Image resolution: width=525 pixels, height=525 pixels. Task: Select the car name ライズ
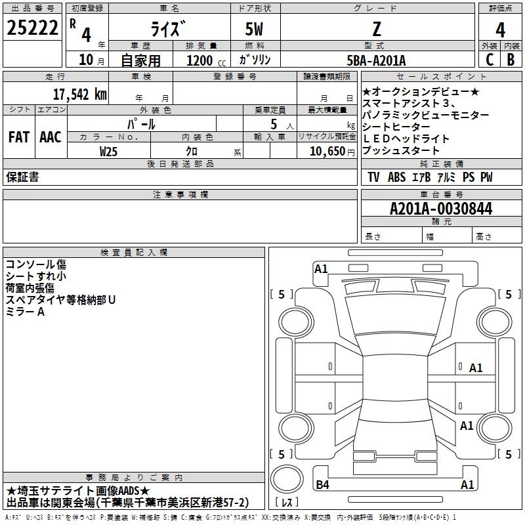169,28
